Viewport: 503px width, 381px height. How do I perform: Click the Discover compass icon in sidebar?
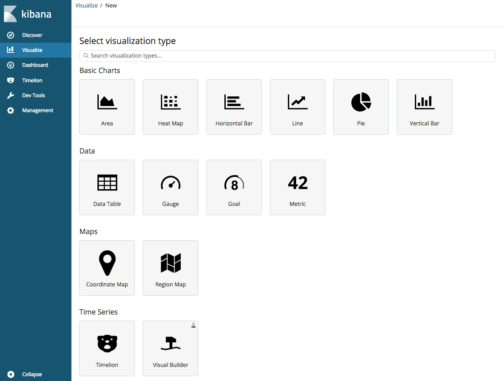pyautogui.click(x=11, y=35)
